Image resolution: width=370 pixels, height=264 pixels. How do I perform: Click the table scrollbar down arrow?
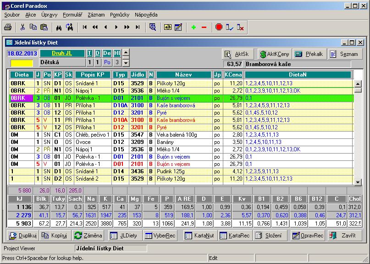coord(358,182)
